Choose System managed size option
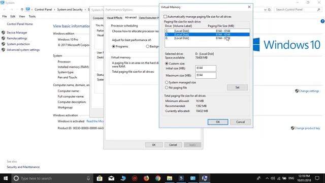 coord(167,82)
